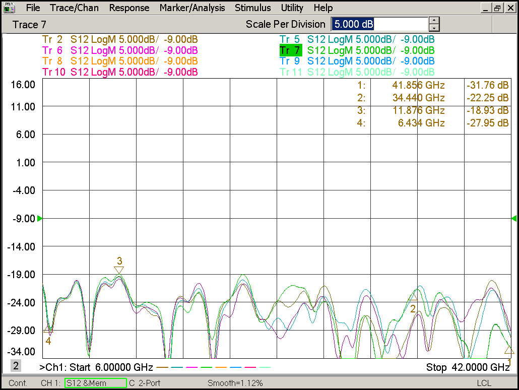519x390 pixels.
Task: Click the -18.93 dB marker value
Action: pos(487,110)
